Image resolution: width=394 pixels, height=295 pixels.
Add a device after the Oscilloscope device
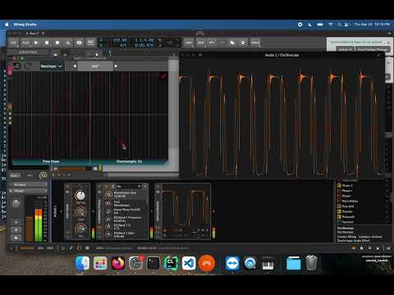pos(213,211)
